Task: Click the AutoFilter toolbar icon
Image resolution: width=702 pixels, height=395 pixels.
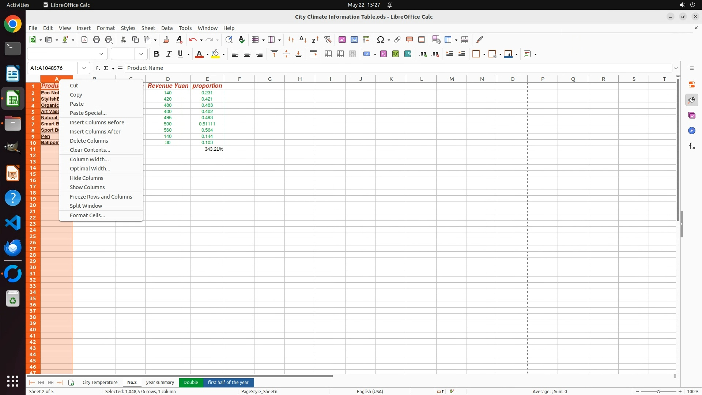Action: pos(328,39)
